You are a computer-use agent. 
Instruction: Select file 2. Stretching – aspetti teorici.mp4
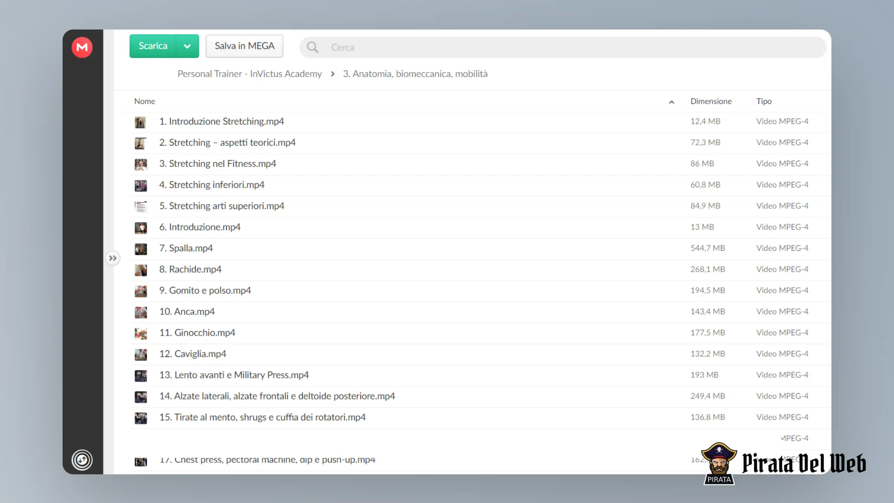(227, 142)
